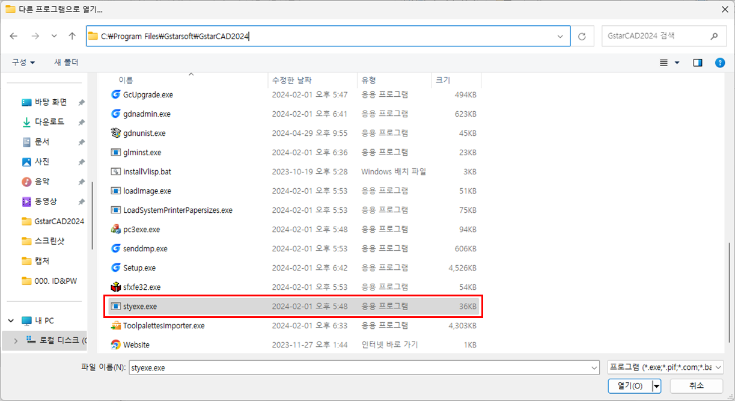Click the loadImage.exe file icon
735x401 pixels.
tap(117, 191)
